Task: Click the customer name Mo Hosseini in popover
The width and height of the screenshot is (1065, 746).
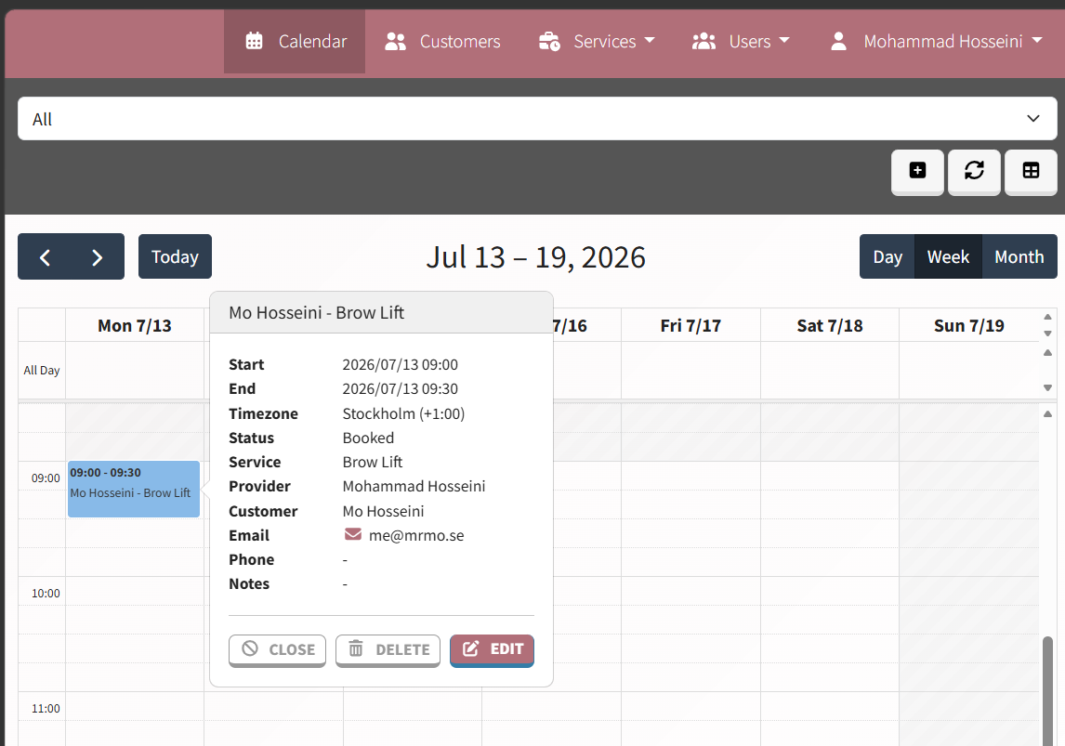Action: (383, 511)
